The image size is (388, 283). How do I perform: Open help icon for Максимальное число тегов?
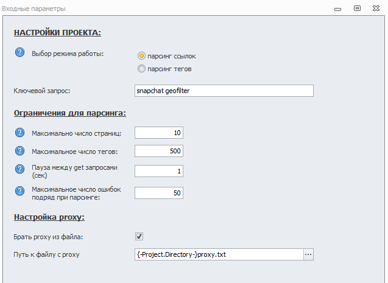tap(19, 150)
